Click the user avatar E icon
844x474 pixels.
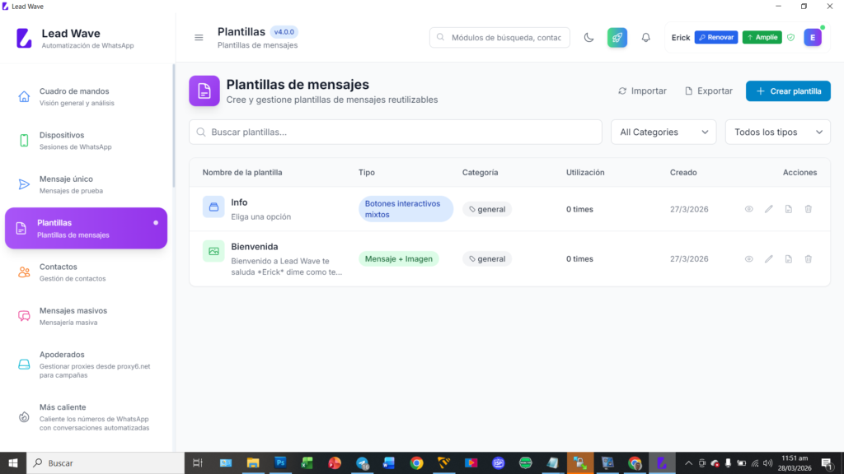pyautogui.click(x=813, y=37)
